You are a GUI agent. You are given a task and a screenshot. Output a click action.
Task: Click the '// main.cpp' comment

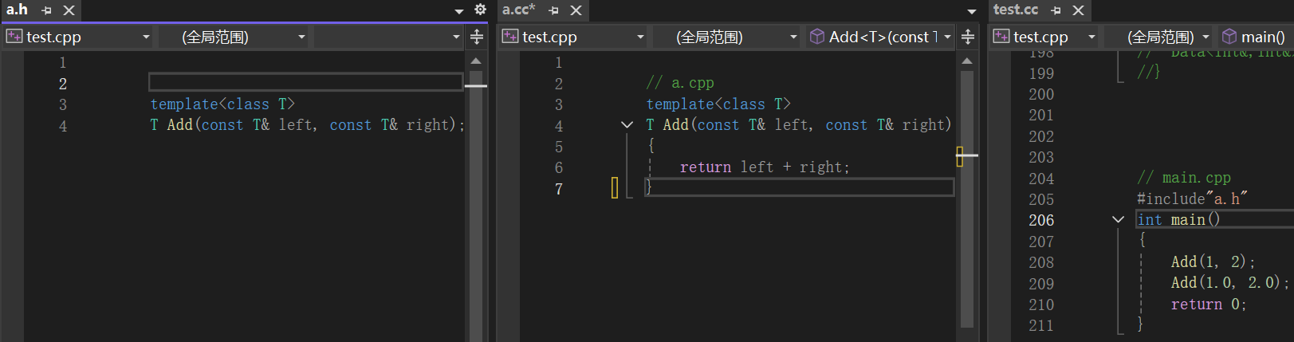tap(1184, 178)
